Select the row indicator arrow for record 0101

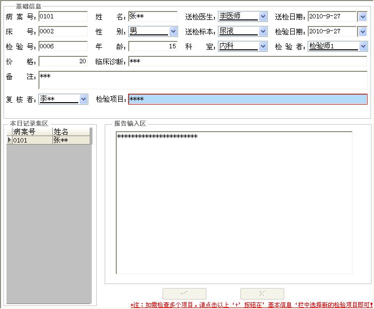9,140
